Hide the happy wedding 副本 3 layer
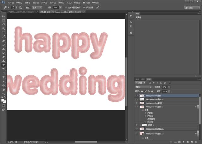Screen dimensions: 202x144 (x=137, y=107)
